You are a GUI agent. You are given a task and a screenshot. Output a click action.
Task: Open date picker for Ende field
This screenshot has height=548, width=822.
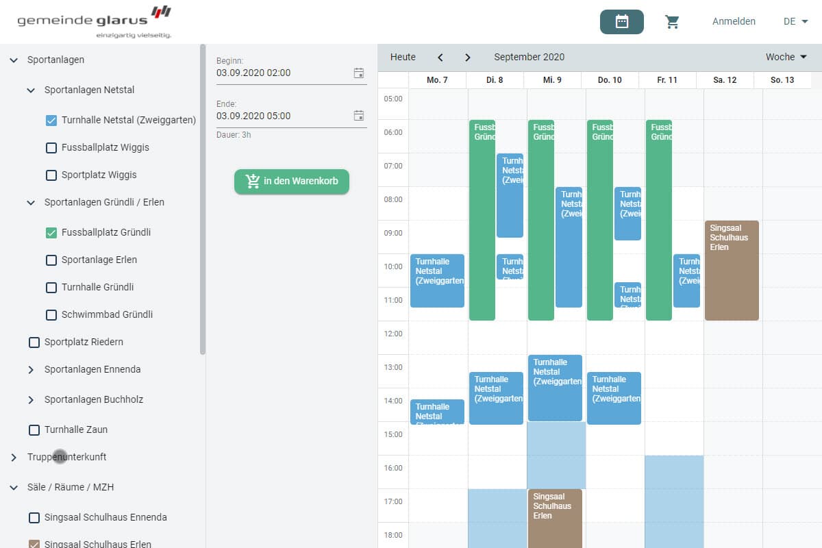coord(358,116)
